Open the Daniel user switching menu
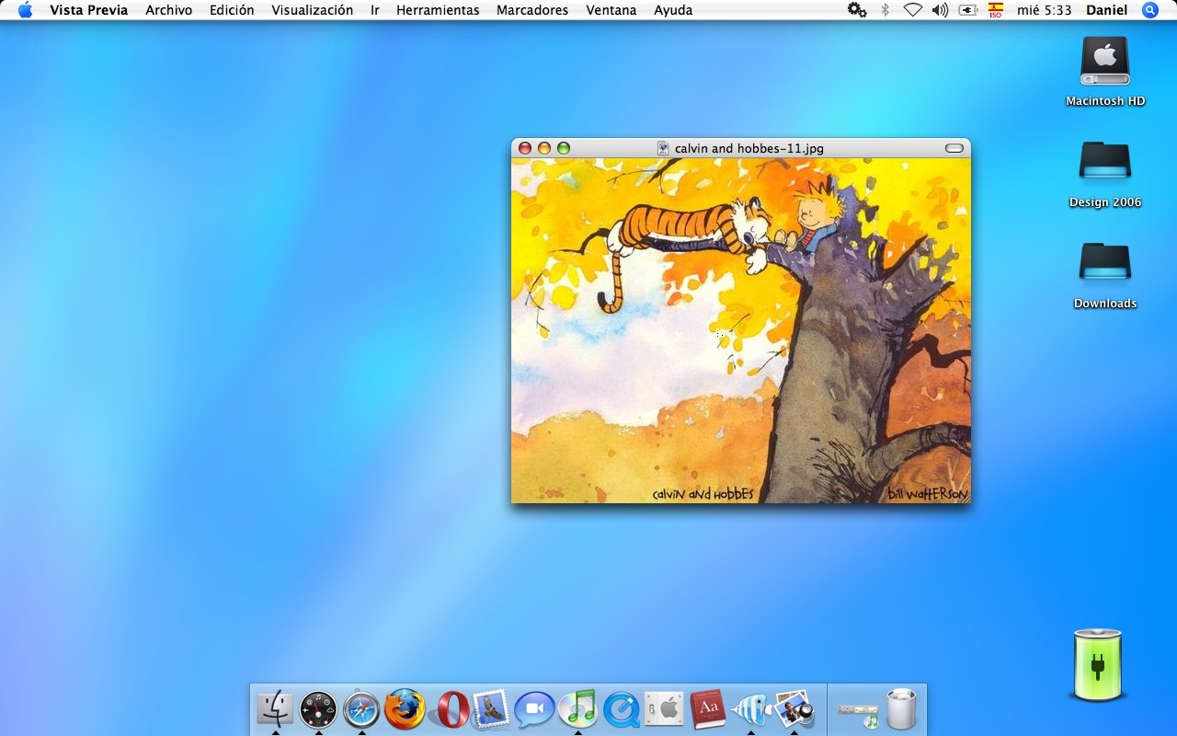Screen dimensions: 1177x736 tap(1106, 10)
